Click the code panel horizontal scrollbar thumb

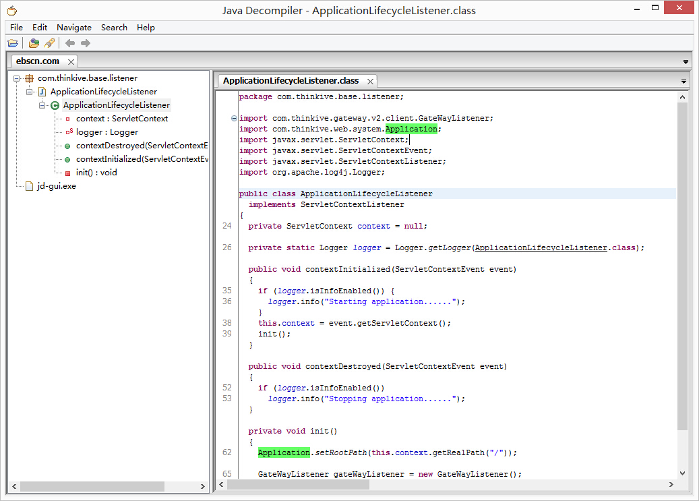click(x=298, y=485)
